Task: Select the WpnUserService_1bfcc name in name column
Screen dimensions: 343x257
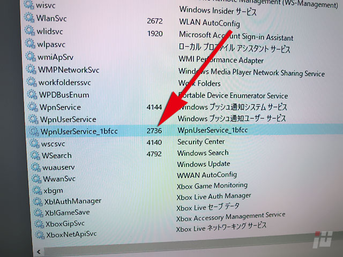Action: tap(79, 131)
